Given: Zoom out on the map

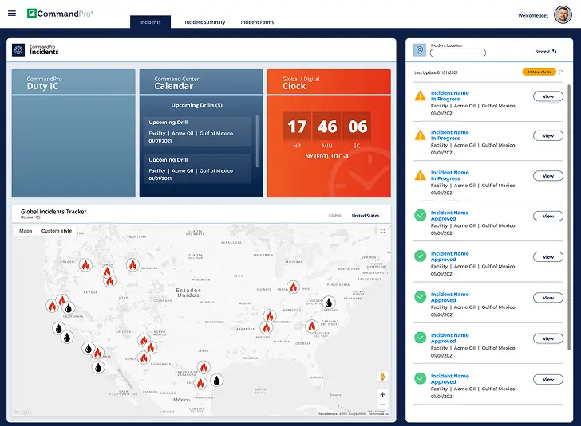Looking at the screenshot, I should click(x=383, y=405).
